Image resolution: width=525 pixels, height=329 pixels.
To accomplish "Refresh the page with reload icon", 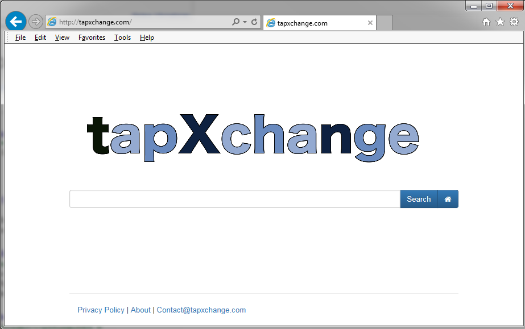I will coord(254,22).
